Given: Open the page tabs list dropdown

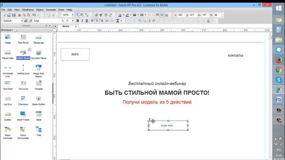Looking at the screenshot, I should [x=55, y=26].
